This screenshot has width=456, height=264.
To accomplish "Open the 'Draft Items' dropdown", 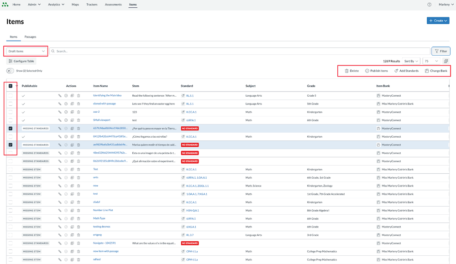I will [26, 51].
